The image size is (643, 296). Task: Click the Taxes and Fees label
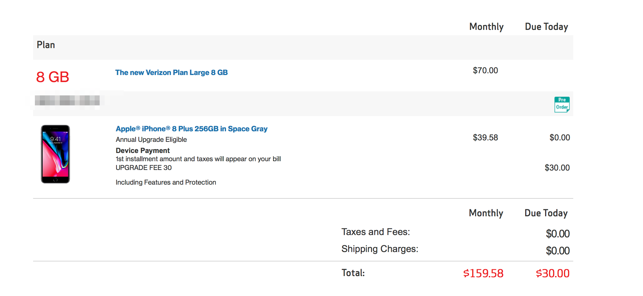point(376,232)
